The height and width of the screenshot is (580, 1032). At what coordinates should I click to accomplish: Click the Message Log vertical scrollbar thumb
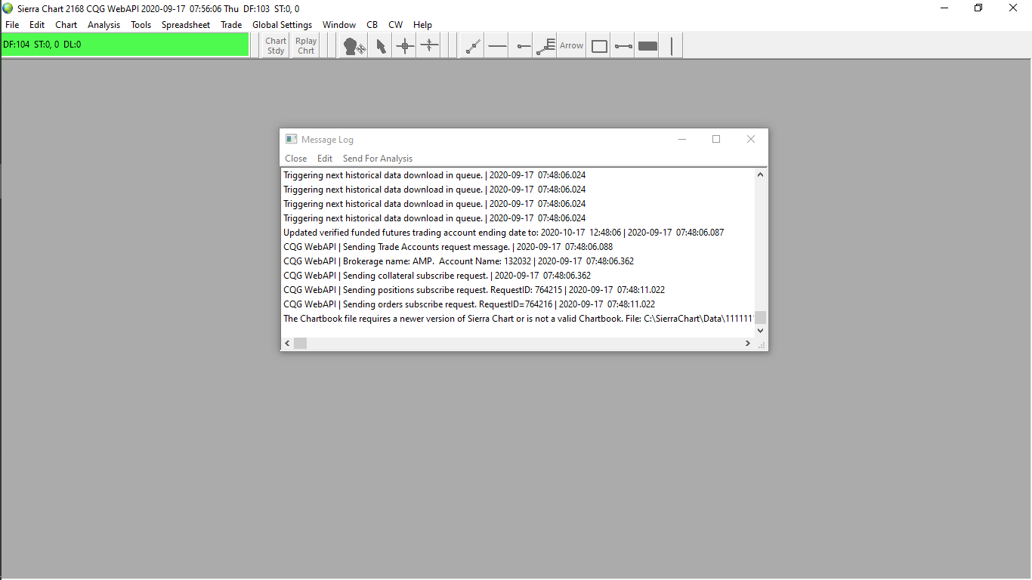[760, 317]
